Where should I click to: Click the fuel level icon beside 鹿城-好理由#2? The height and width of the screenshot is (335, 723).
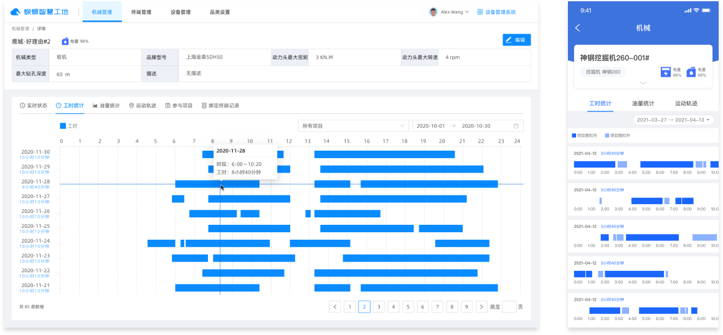click(65, 41)
